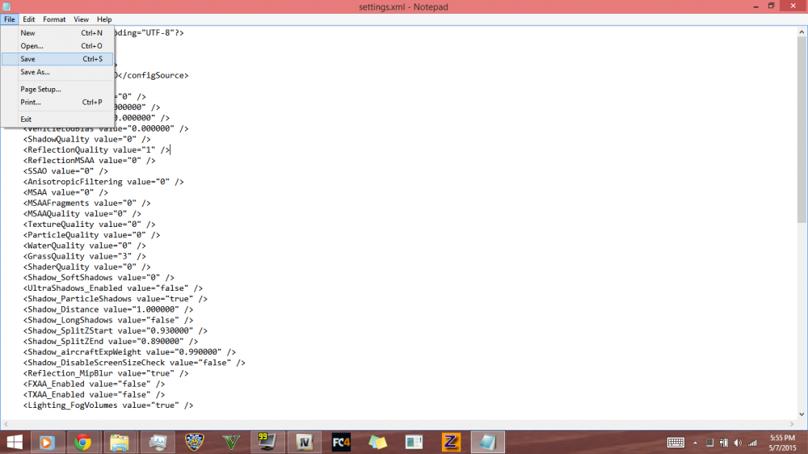Click the Reflection_MipBlur line

106,373
